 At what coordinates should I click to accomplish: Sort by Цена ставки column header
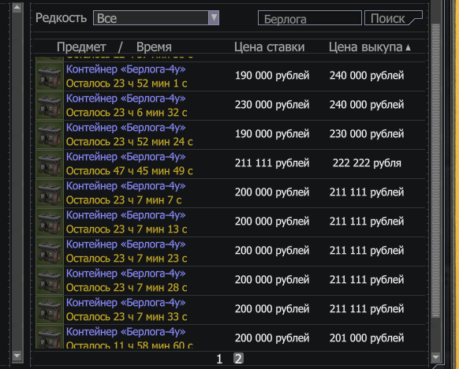coord(269,47)
